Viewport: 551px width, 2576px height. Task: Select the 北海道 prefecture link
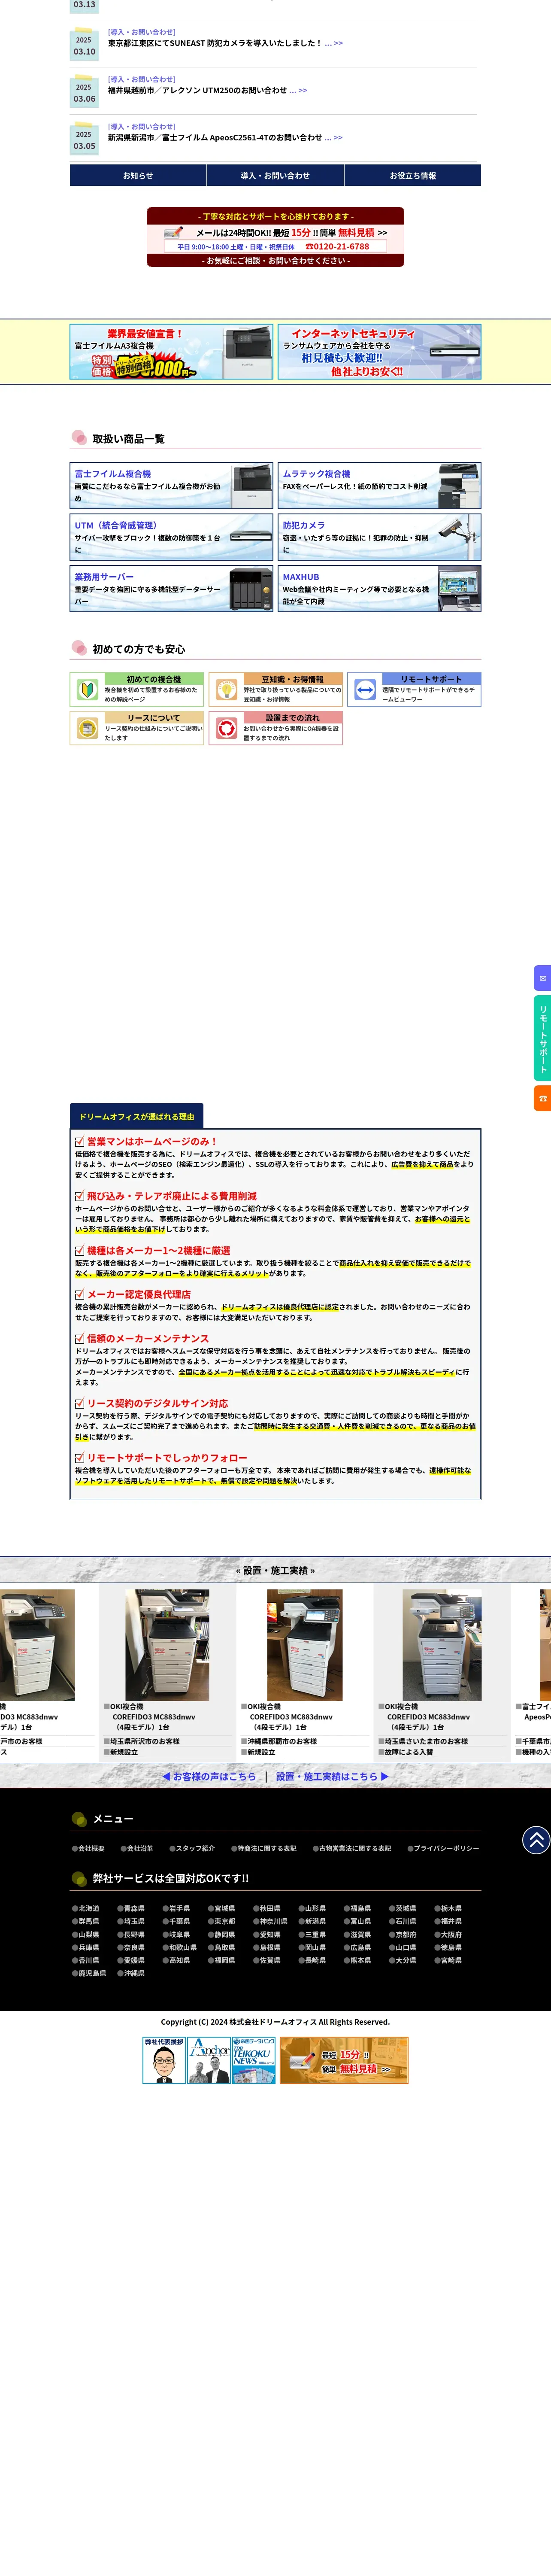[86, 1908]
